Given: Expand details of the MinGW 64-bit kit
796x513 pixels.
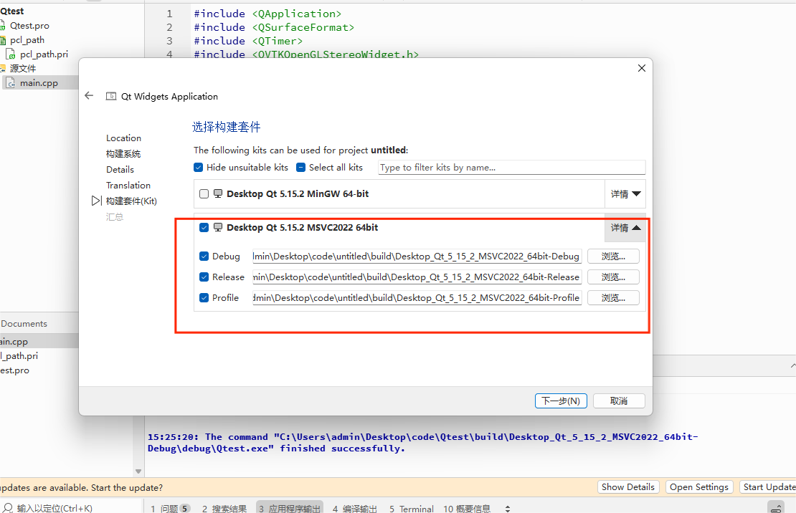Looking at the screenshot, I should pyautogui.click(x=625, y=194).
